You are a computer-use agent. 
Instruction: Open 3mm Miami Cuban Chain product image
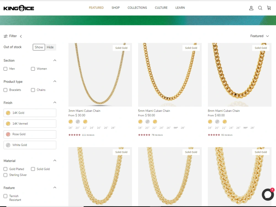tap(100, 75)
